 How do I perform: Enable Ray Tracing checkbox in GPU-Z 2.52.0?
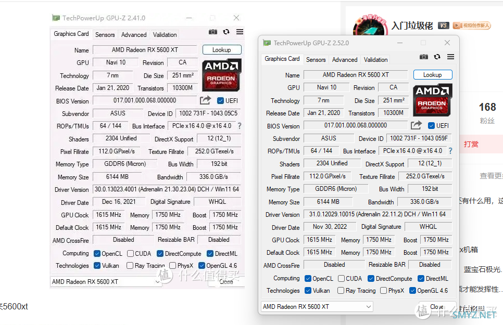coord(341,290)
